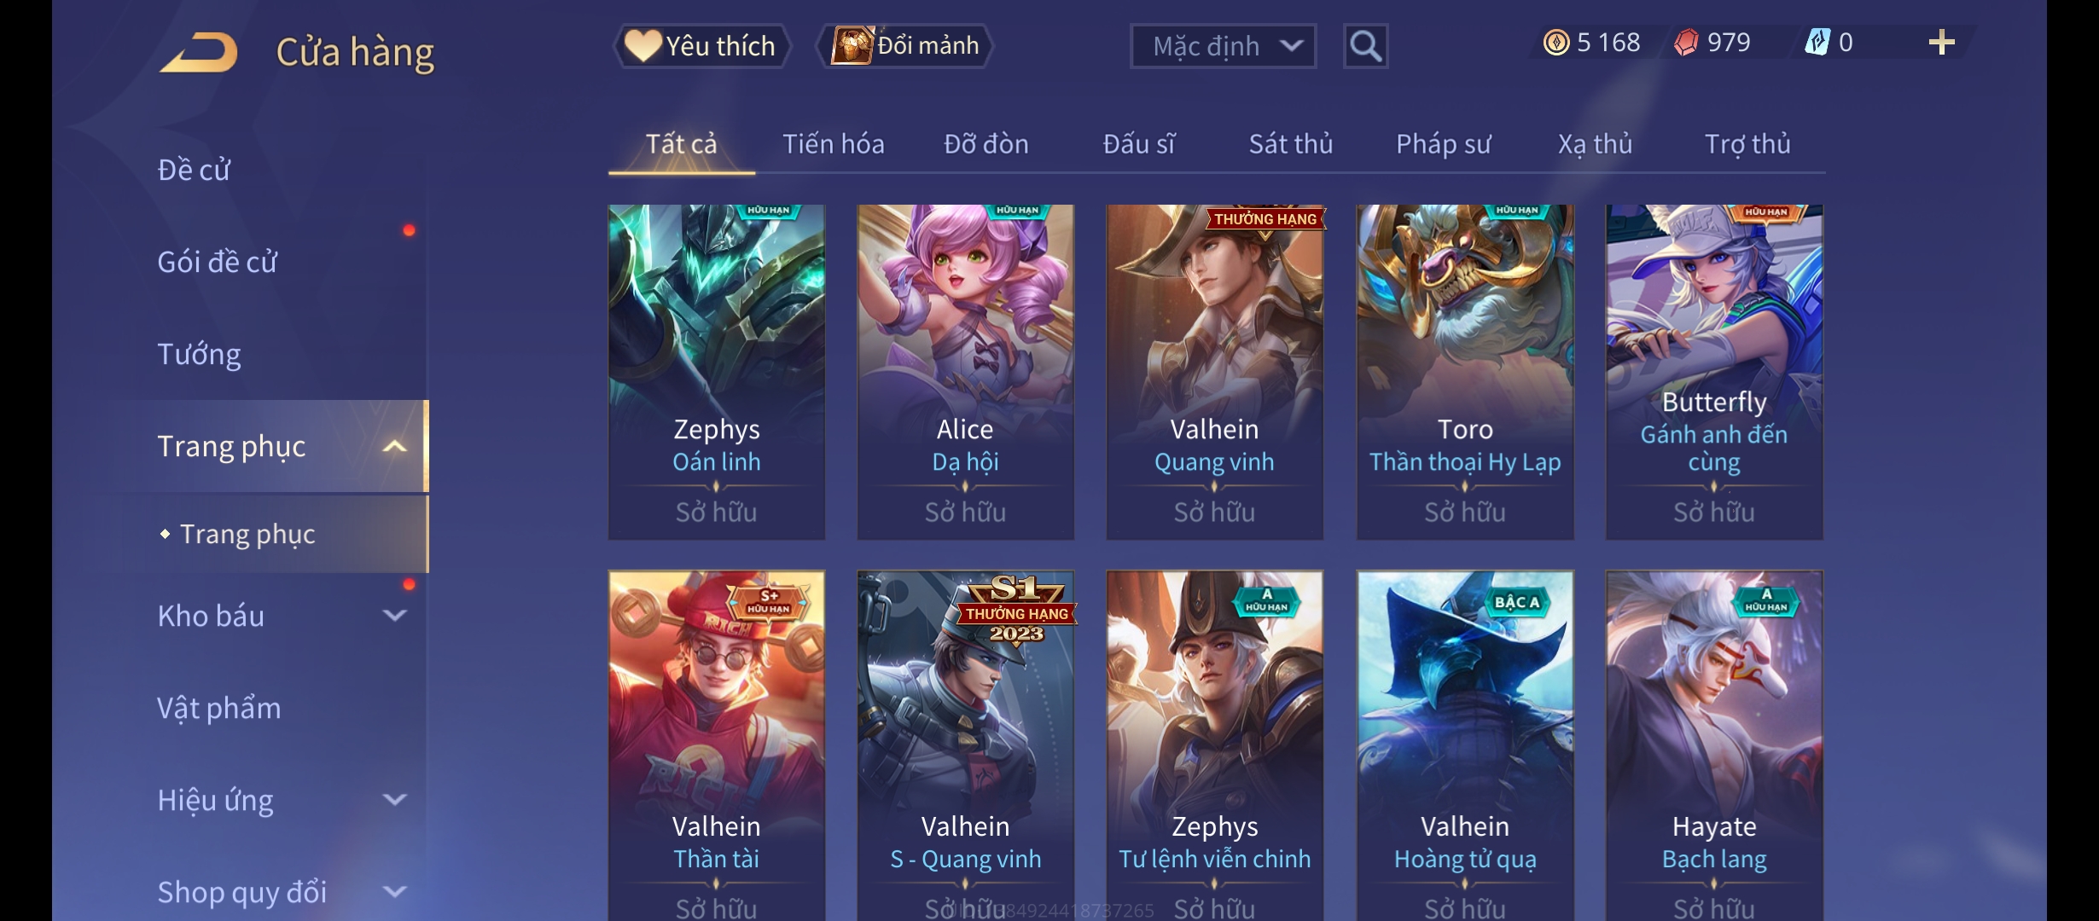Open Yêu thích heart favorites
The width and height of the screenshot is (2099, 921).
tap(702, 46)
